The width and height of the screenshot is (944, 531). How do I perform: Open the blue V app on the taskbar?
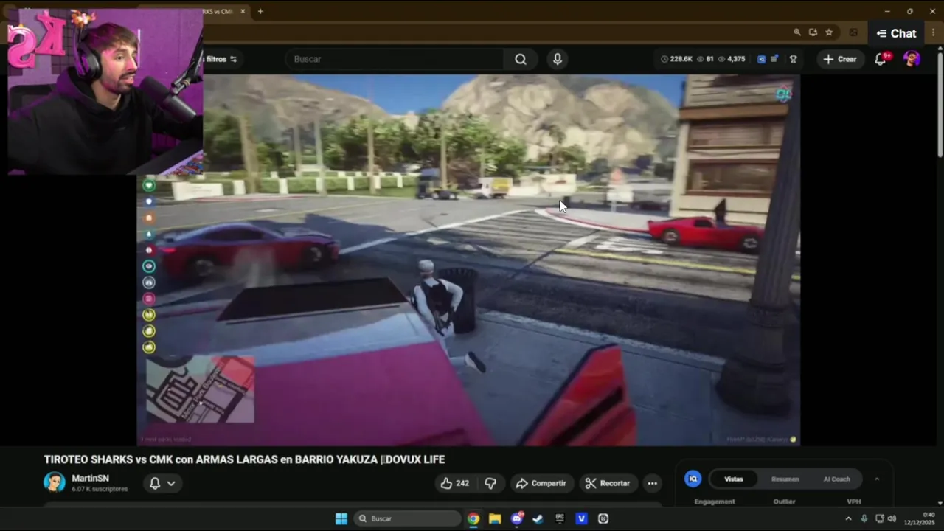(x=581, y=518)
